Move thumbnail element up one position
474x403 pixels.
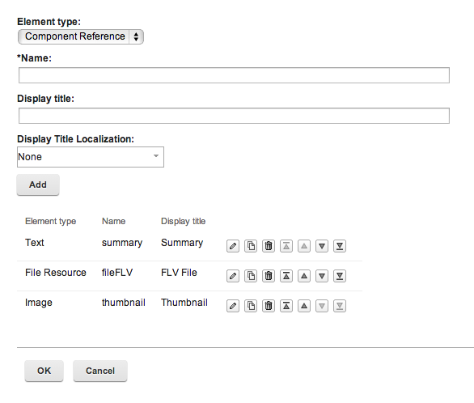coord(304,306)
